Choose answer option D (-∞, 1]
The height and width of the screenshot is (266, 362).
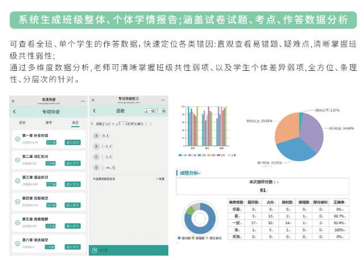pyautogui.click(x=96, y=167)
